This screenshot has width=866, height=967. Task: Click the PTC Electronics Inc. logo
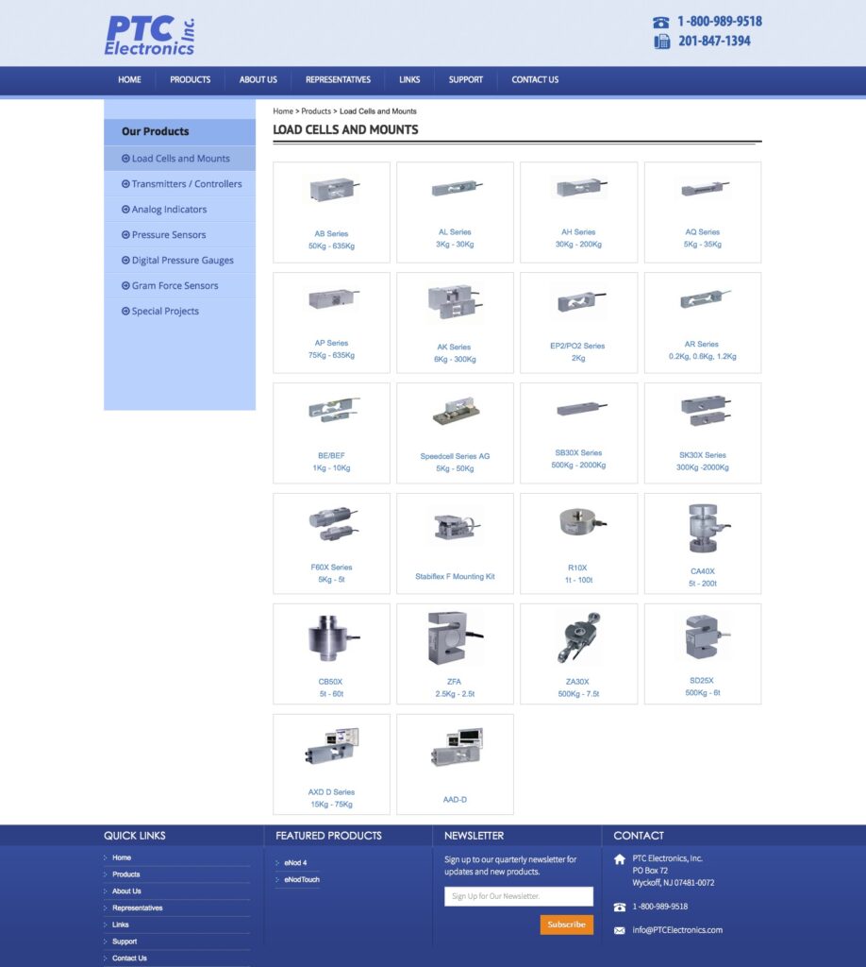point(149,35)
